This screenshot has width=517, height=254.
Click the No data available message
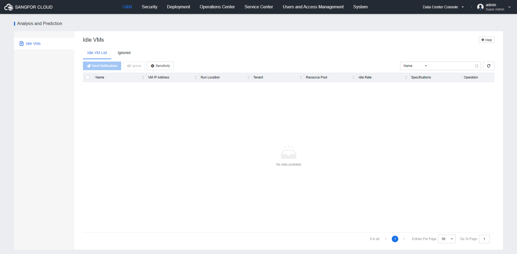[289, 165]
